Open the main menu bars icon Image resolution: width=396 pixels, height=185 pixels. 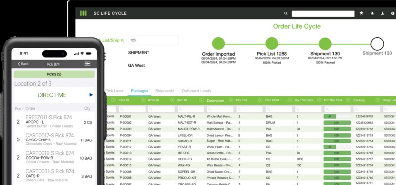point(83,13)
